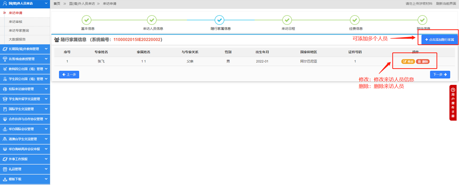Delete the family member with 删除 button
The image size is (459, 185).
422,61
